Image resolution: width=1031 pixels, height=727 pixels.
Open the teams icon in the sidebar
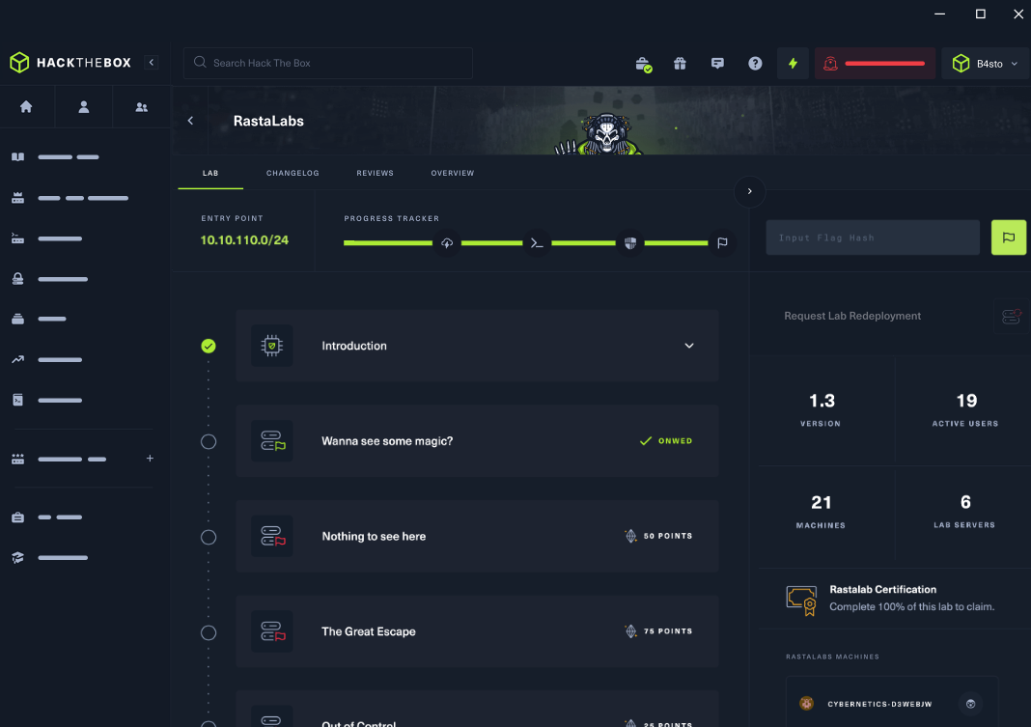click(x=141, y=107)
